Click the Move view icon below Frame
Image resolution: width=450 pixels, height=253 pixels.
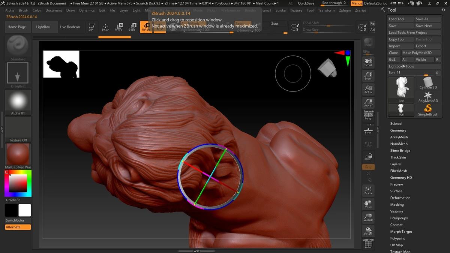[x=368, y=204]
